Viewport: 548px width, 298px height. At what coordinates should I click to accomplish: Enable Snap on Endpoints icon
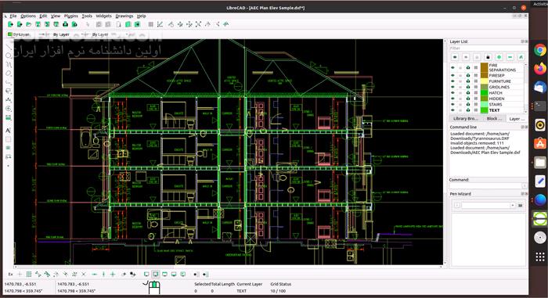(x=38, y=275)
